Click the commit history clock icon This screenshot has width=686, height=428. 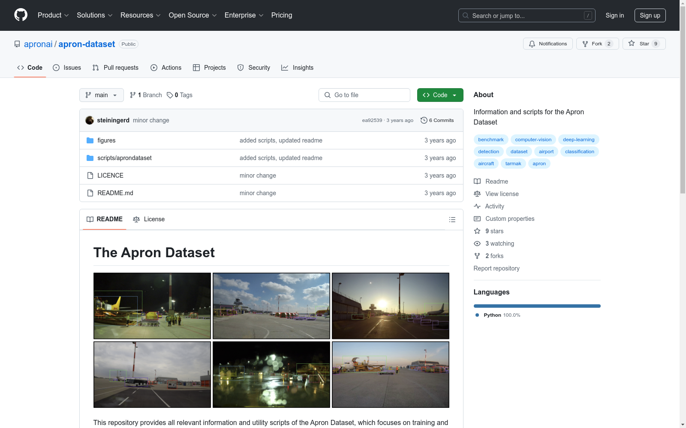coord(424,120)
